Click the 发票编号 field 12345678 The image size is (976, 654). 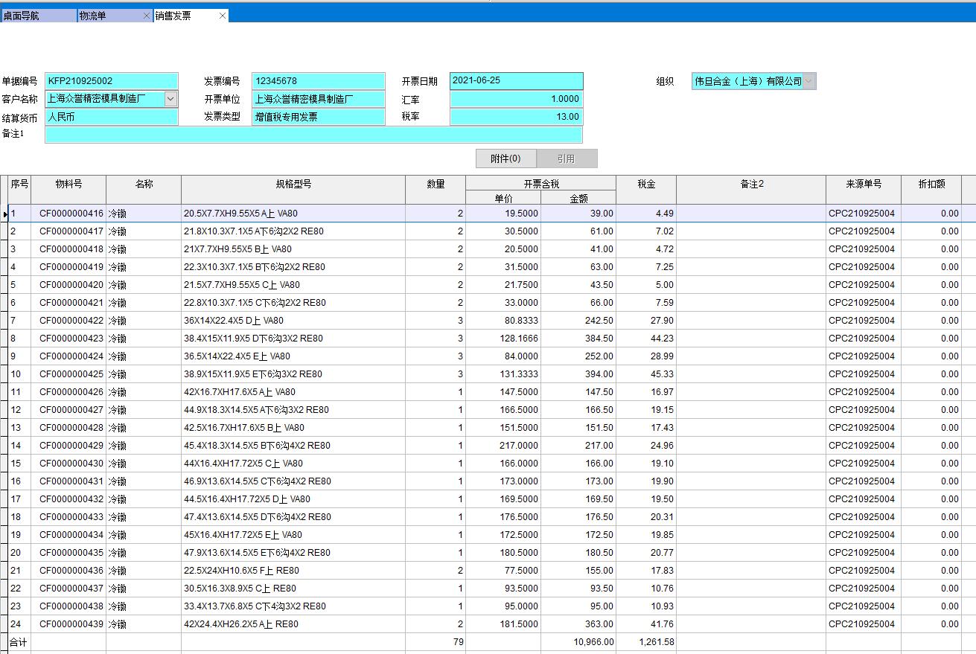[318, 81]
